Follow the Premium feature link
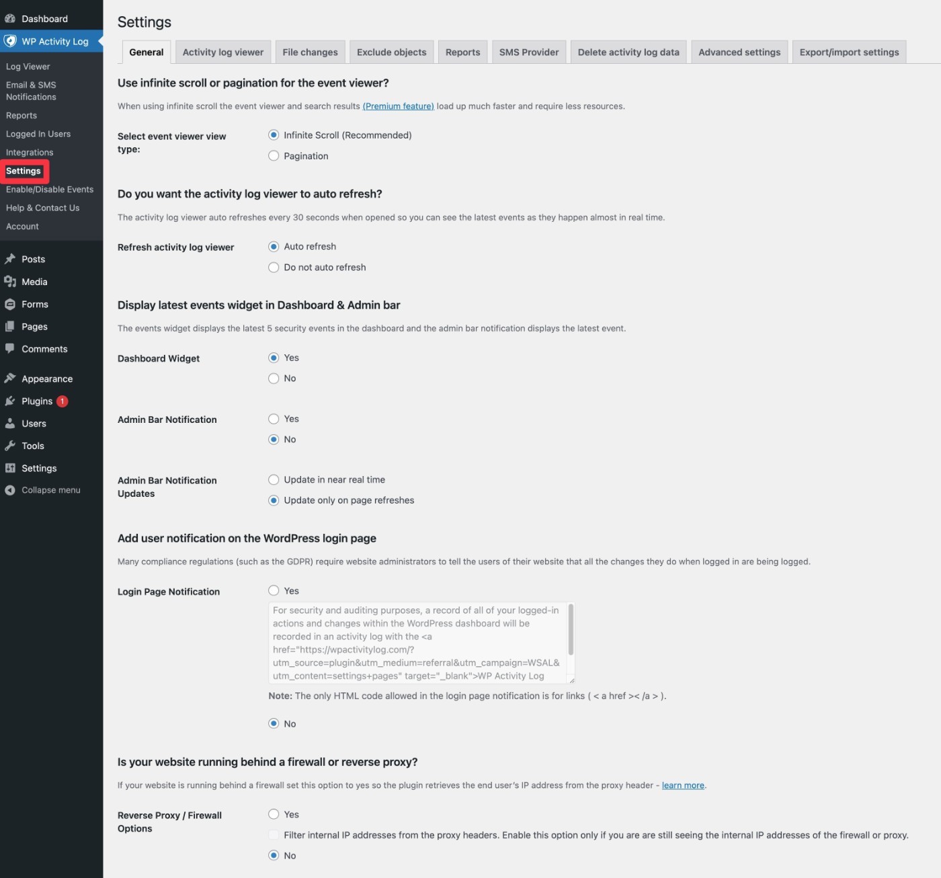Screen dimensions: 941x878 (399, 106)
